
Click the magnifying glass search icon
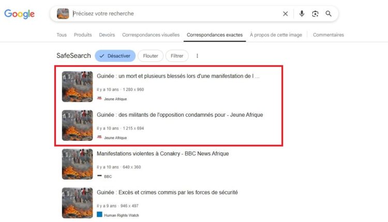(329, 13)
